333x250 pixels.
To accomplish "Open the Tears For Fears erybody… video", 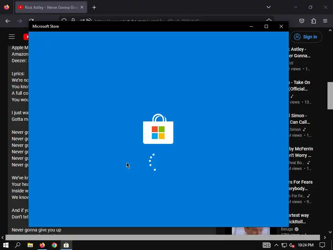I will 301,185.
